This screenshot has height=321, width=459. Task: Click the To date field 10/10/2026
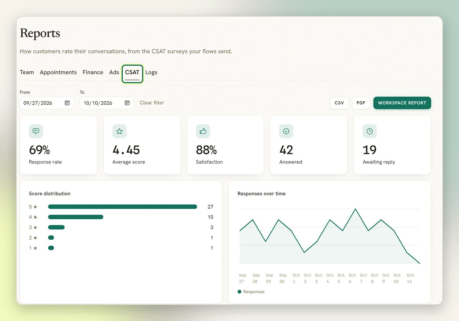pyautogui.click(x=106, y=103)
